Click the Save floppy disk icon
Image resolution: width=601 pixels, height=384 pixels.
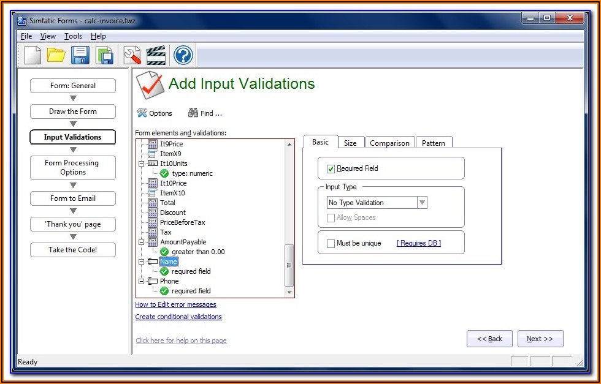(80, 55)
